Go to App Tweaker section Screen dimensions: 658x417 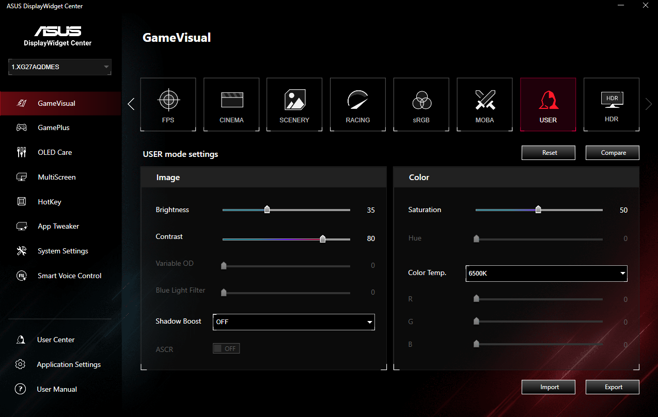click(58, 226)
